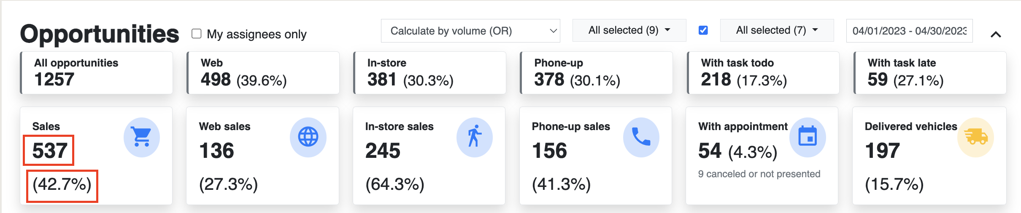Click the shopping cart Sales icon

(141, 137)
